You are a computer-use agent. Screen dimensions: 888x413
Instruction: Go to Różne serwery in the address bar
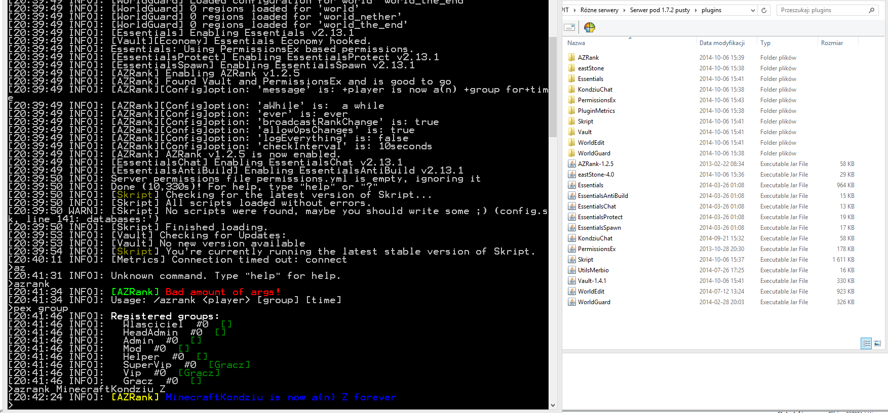tap(599, 10)
